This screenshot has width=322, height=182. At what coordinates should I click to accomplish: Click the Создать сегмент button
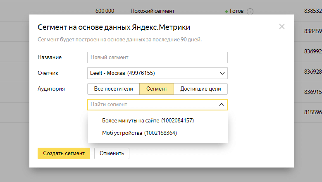pos(64,153)
